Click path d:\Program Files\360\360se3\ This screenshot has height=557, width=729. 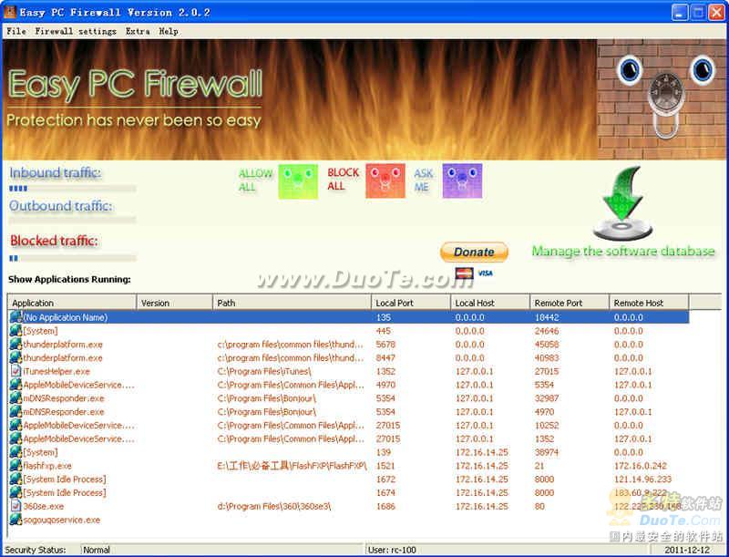pos(274,506)
